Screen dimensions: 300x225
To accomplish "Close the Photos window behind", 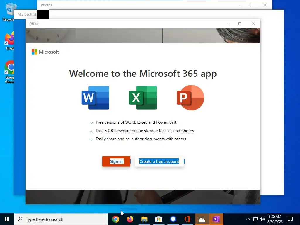I will point(265,5).
